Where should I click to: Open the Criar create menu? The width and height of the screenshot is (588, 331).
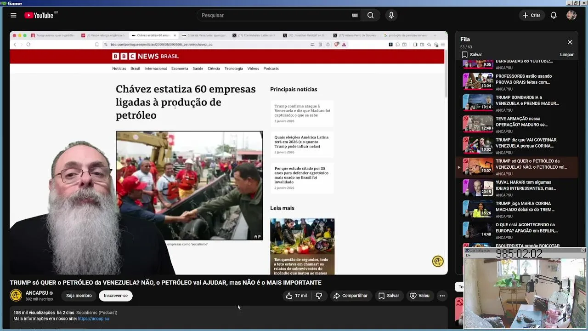coord(531,15)
